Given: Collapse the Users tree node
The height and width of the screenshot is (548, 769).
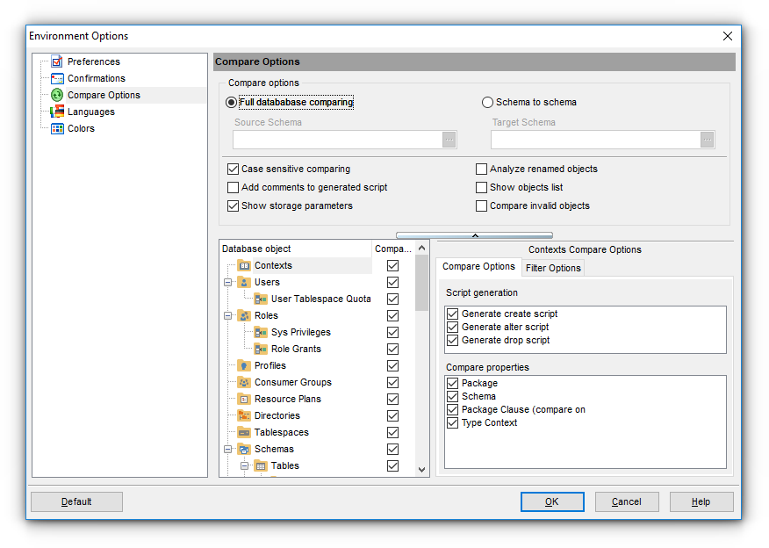Looking at the screenshot, I should click(x=227, y=283).
